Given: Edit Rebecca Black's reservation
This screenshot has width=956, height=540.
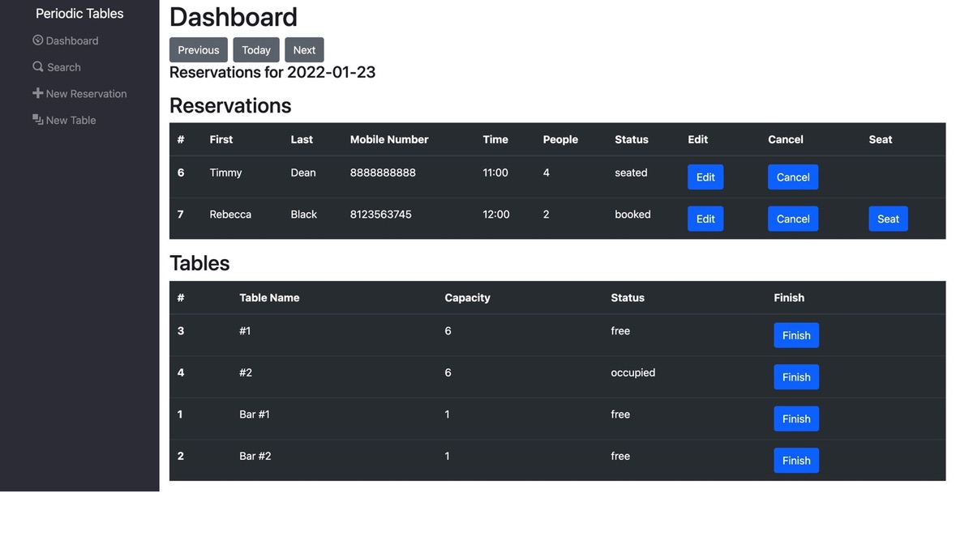Looking at the screenshot, I should 705,219.
